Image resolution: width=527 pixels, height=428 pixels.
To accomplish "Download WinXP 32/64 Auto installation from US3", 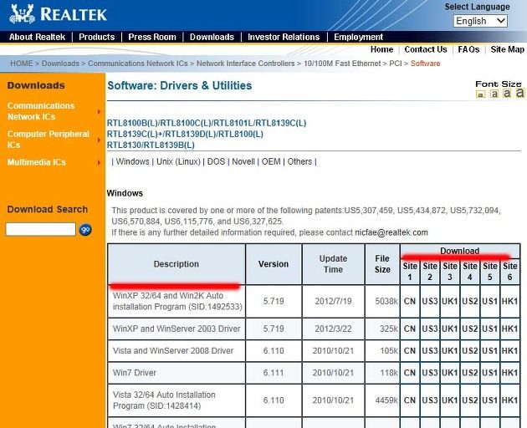I will [430, 301].
